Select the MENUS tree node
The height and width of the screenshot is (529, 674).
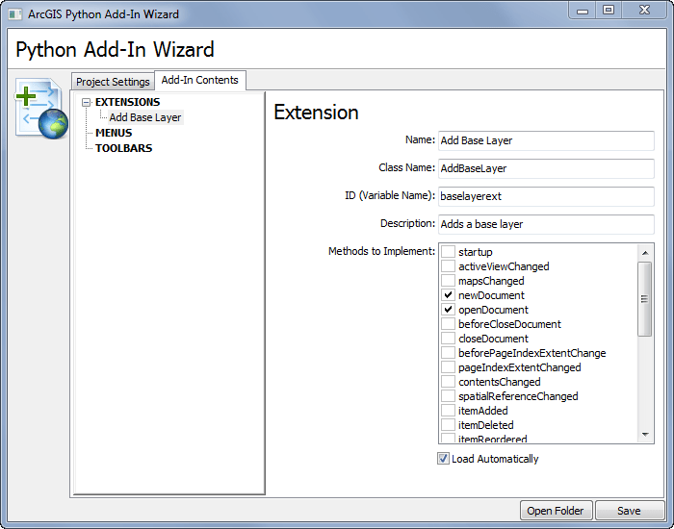point(114,133)
